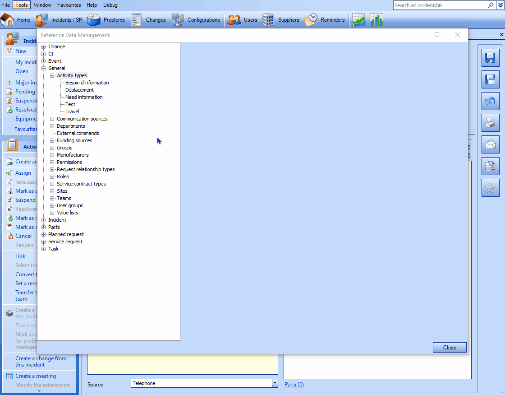Open Suppliers from the toolbar
Screen dimensions: 505x395
coord(280,20)
